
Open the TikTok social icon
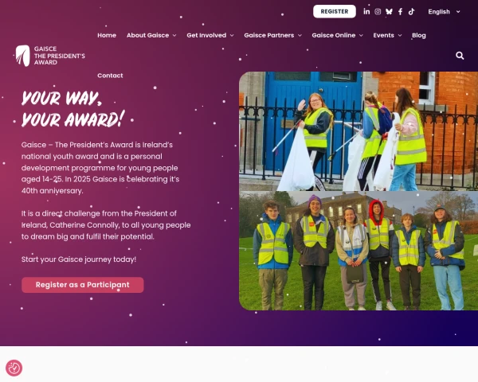click(x=412, y=12)
